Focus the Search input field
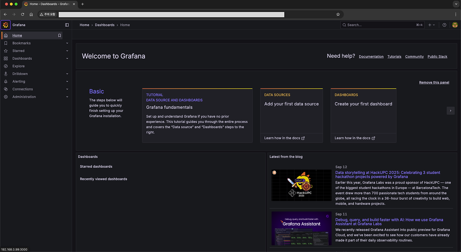The image size is (461, 252). (x=383, y=25)
